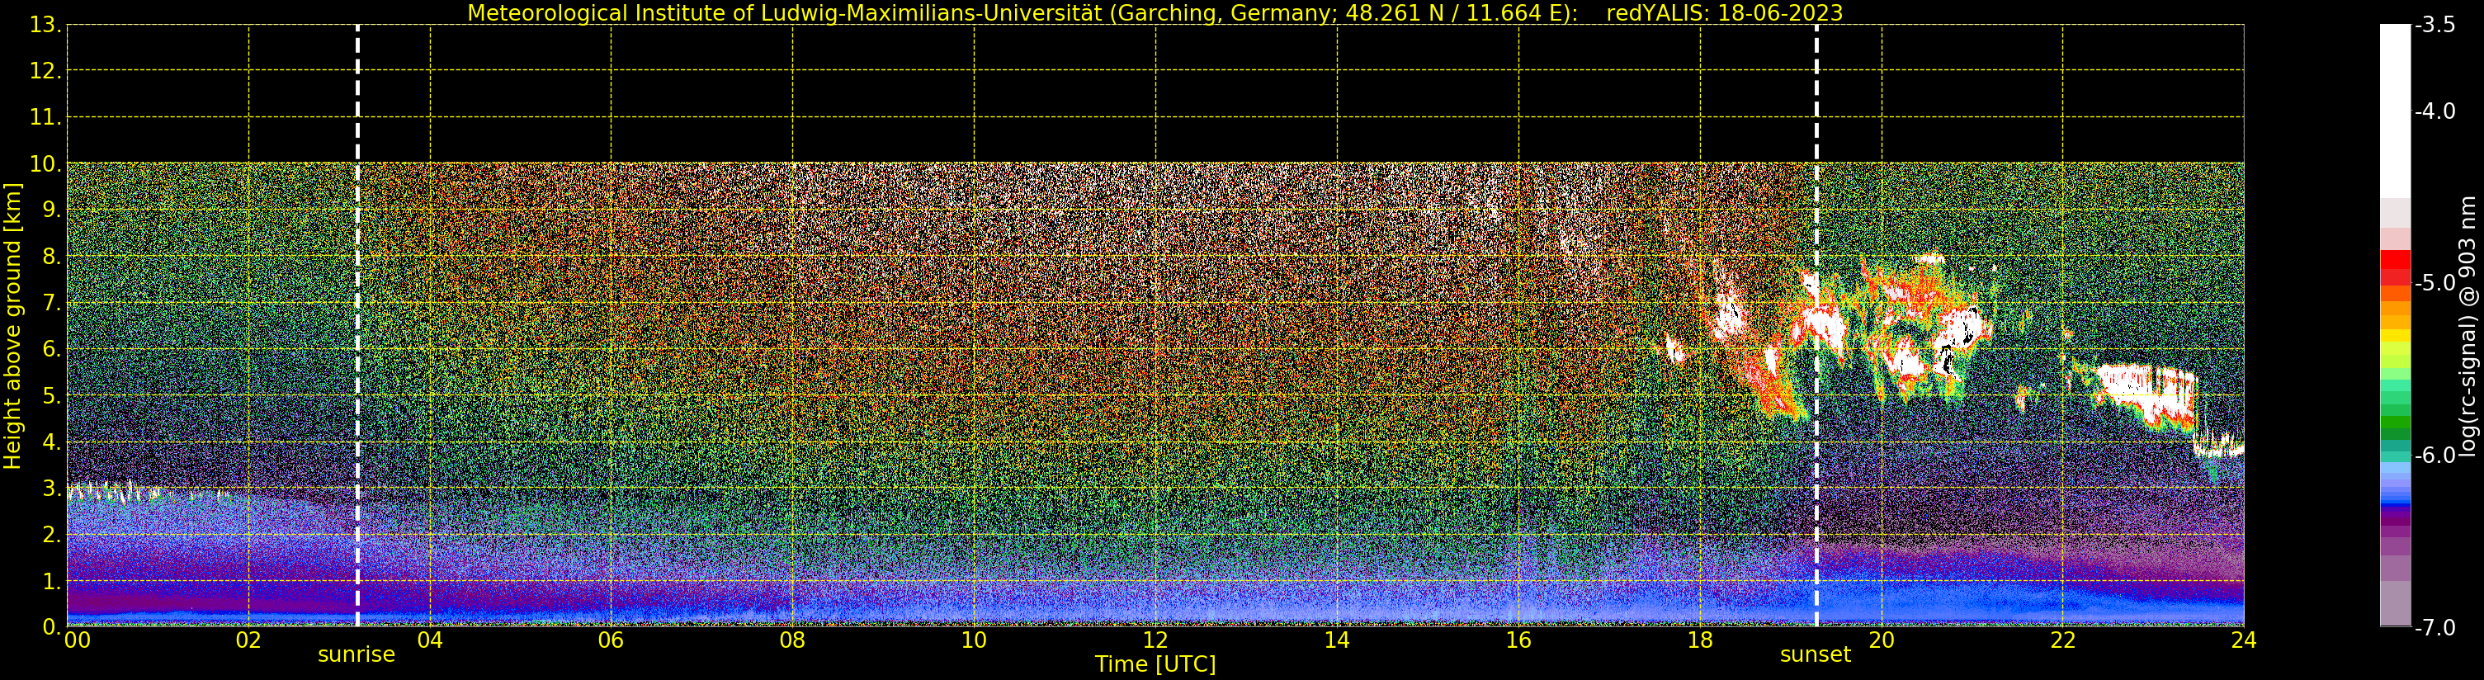Click the colorbar tick label '-3.5'
2484x680 pixels.
[x=2434, y=25]
